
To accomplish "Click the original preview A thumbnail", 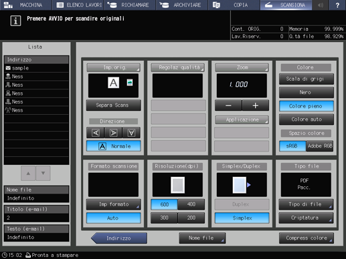I will point(113,83).
